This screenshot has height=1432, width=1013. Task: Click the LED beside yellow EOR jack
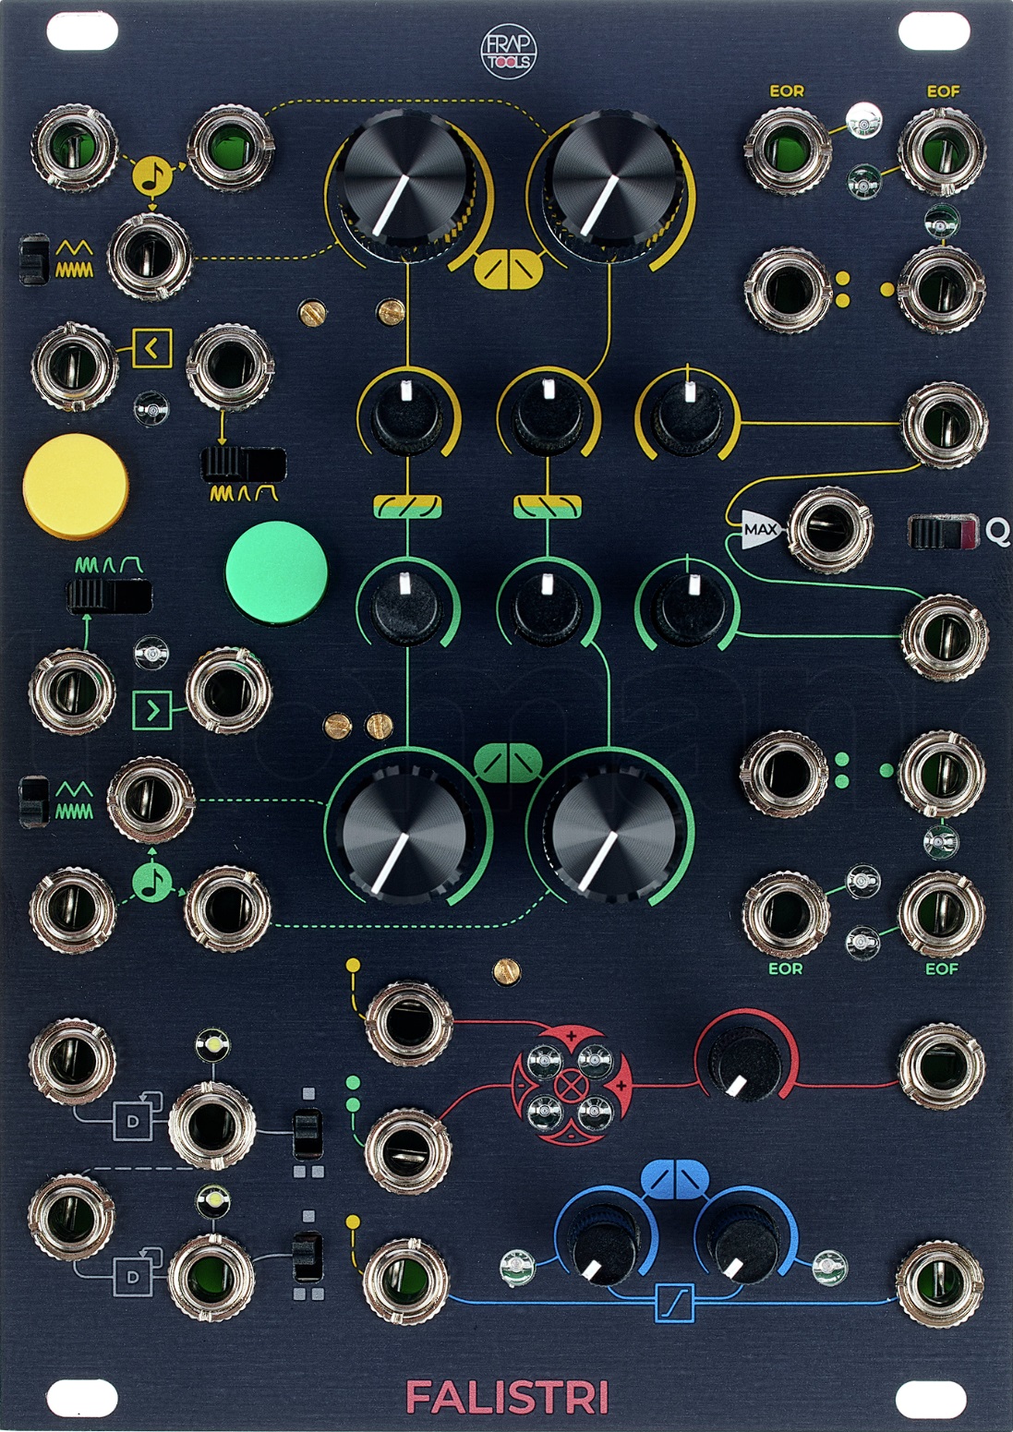[863, 121]
